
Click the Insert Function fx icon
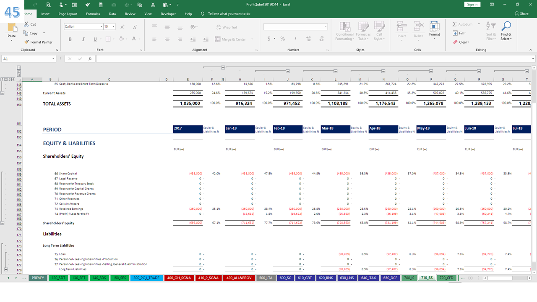click(90, 59)
